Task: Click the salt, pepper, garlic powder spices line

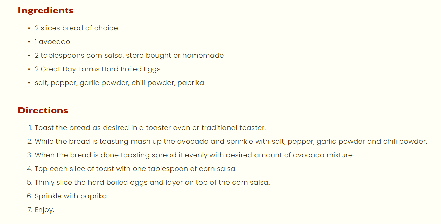Action: [119, 83]
